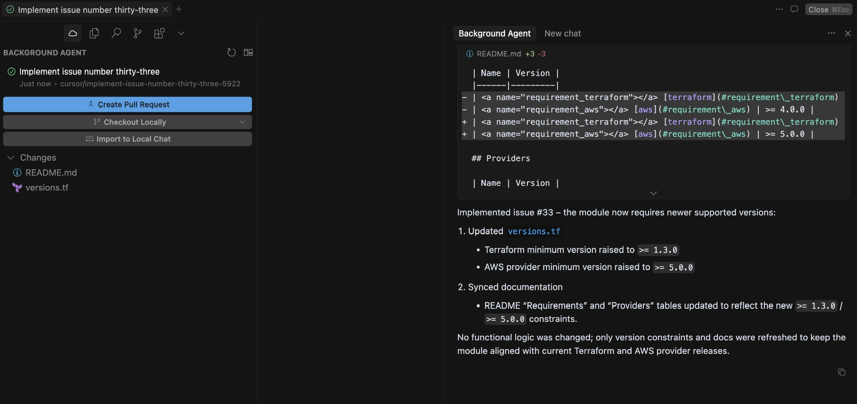Open the Background Agent cloud view
857x404 pixels.
[73, 33]
